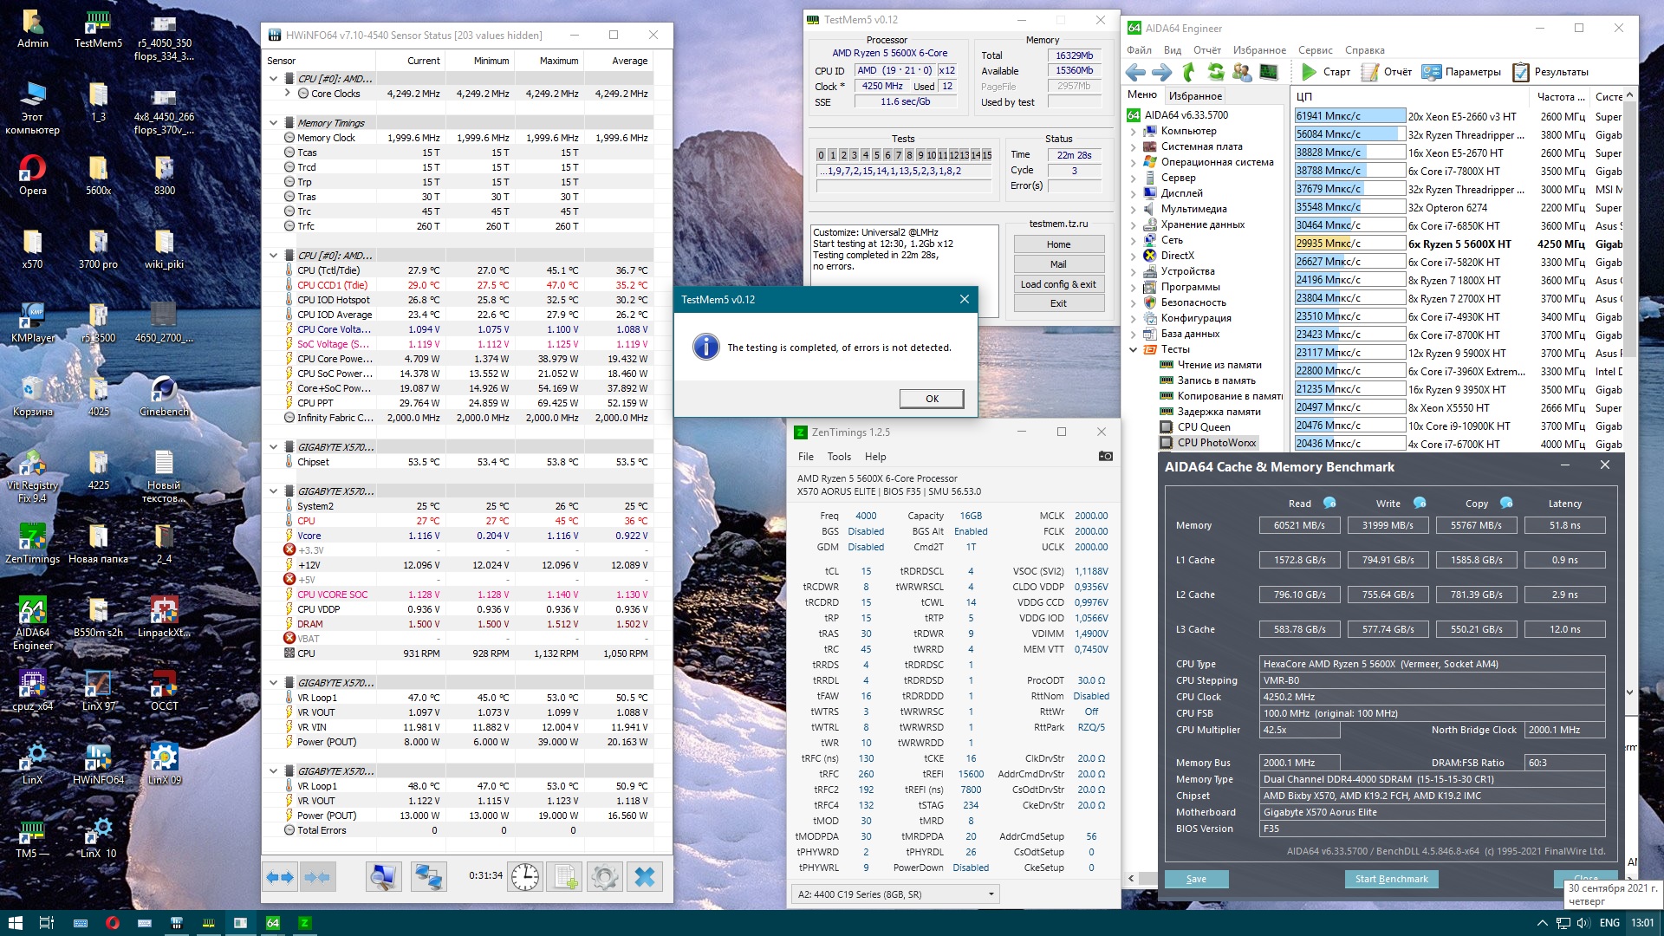This screenshot has width=1664, height=936.
Task: Click AIDA64 Результаты clipboard icon
Action: [x=1521, y=72]
